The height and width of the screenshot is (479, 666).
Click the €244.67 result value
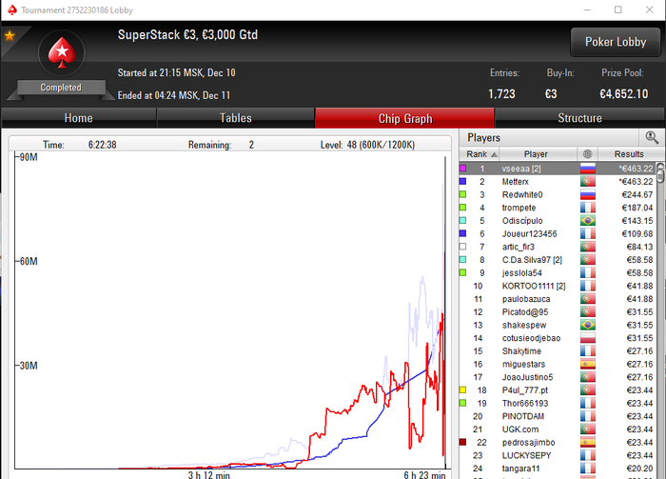(637, 194)
